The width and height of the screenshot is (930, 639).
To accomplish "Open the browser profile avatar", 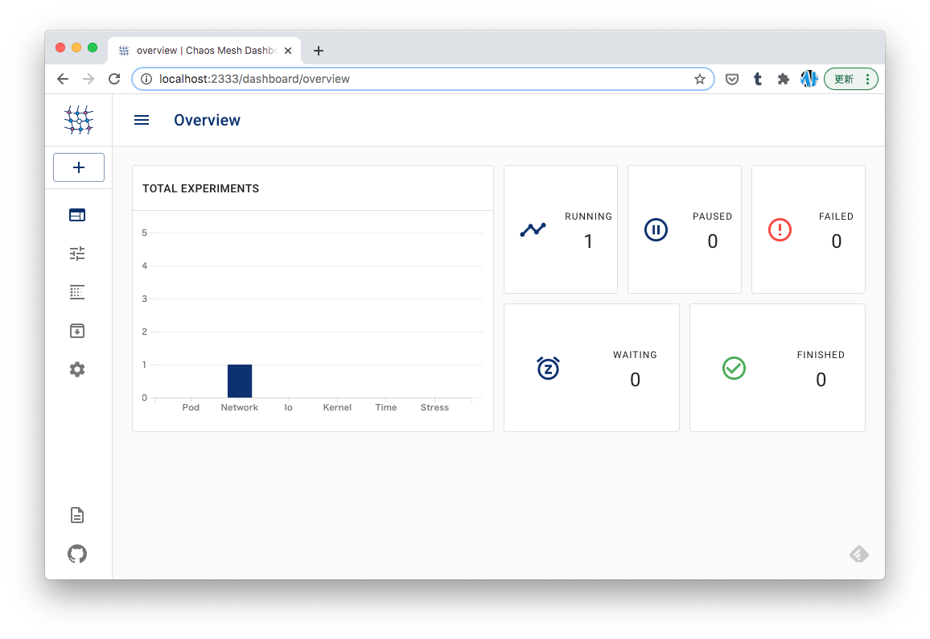I will [x=809, y=79].
